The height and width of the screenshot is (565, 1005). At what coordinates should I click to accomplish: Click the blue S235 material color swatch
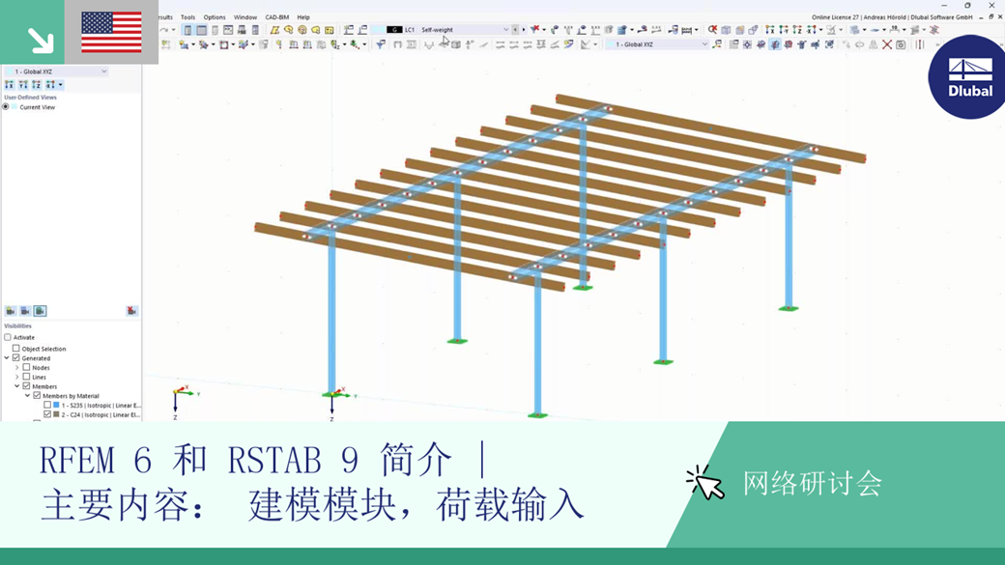click(56, 405)
